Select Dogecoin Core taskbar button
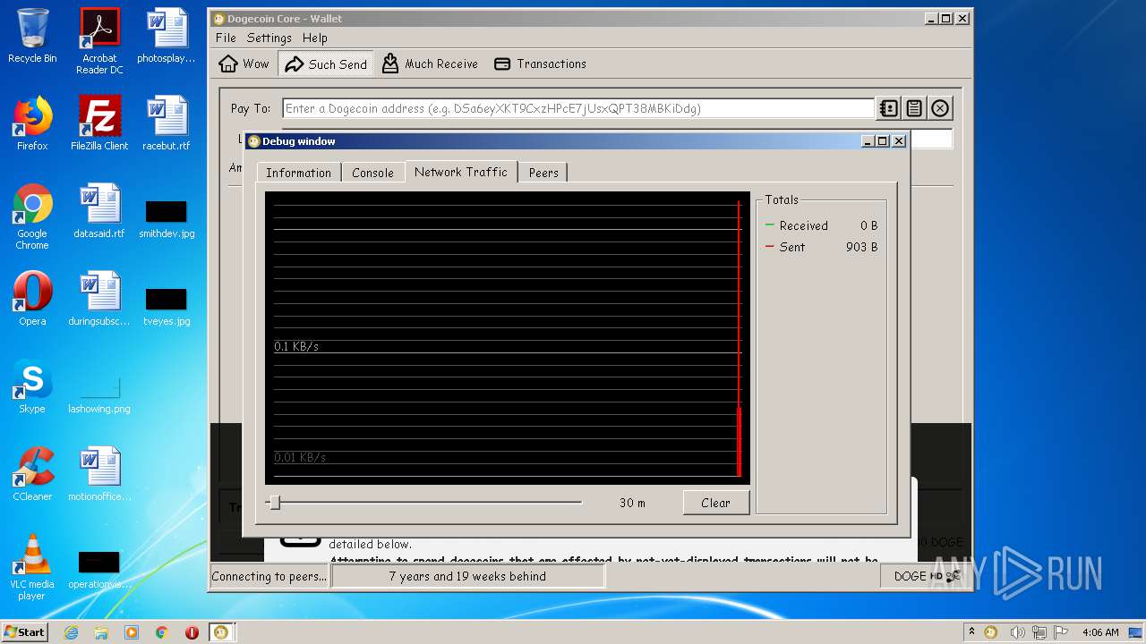The height and width of the screenshot is (644, 1146). [x=221, y=632]
